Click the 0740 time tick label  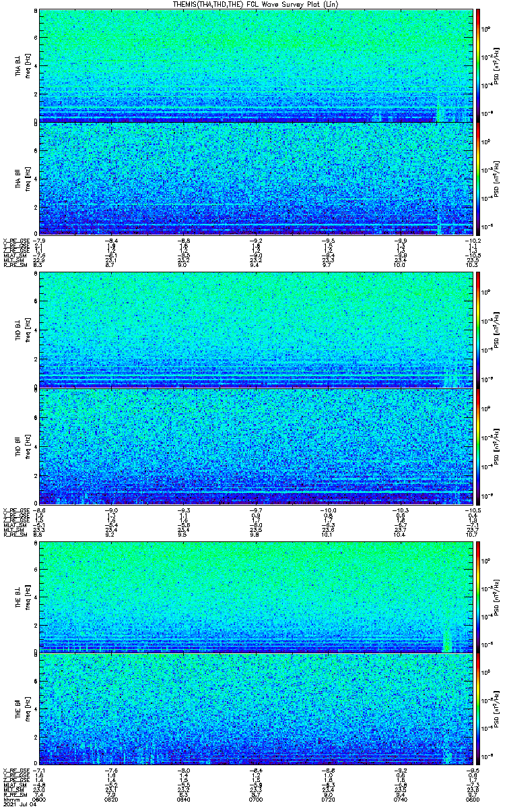pos(400,800)
